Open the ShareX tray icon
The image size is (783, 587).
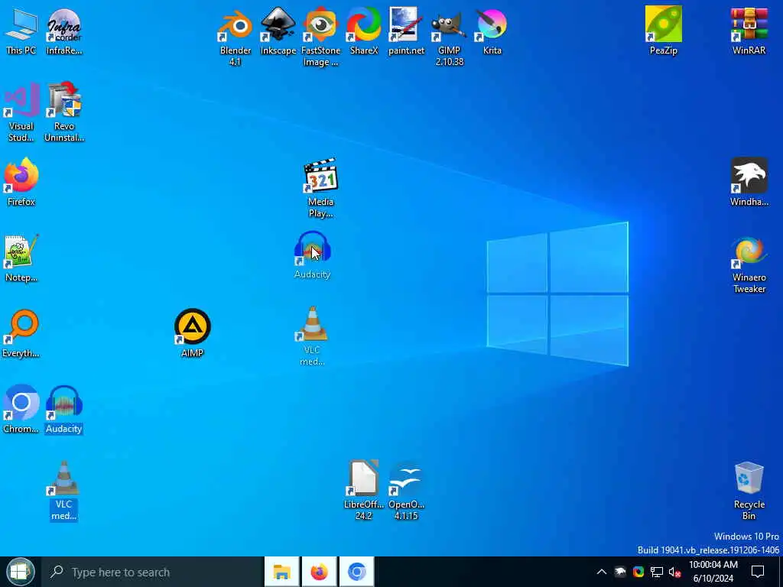pos(638,572)
